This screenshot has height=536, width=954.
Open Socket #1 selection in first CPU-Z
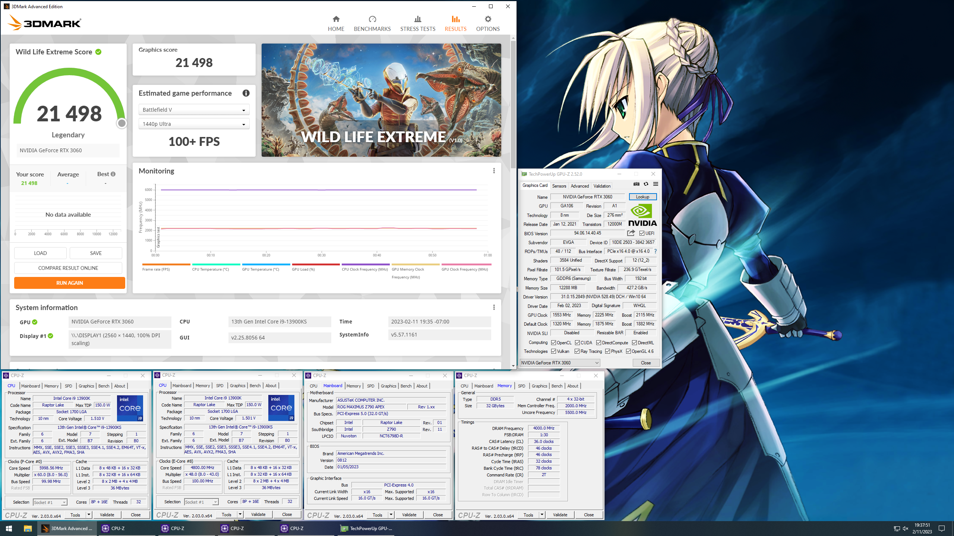(50, 502)
